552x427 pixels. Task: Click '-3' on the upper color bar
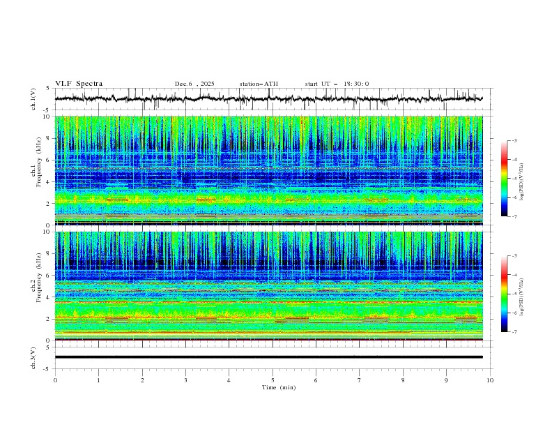[514, 140]
